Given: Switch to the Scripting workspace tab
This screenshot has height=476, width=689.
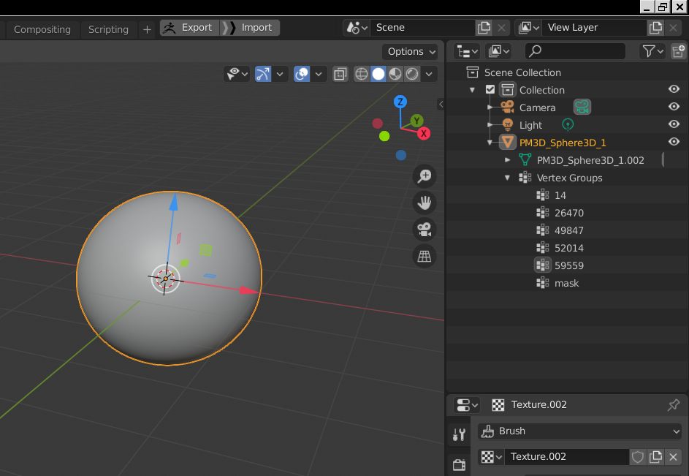Looking at the screenshot, I should point(108,29).
